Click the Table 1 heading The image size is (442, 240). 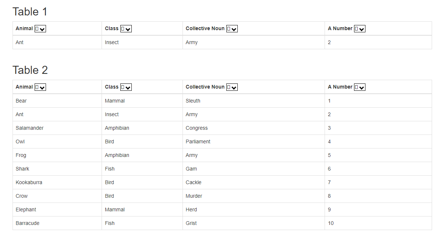tap(30, 12)
